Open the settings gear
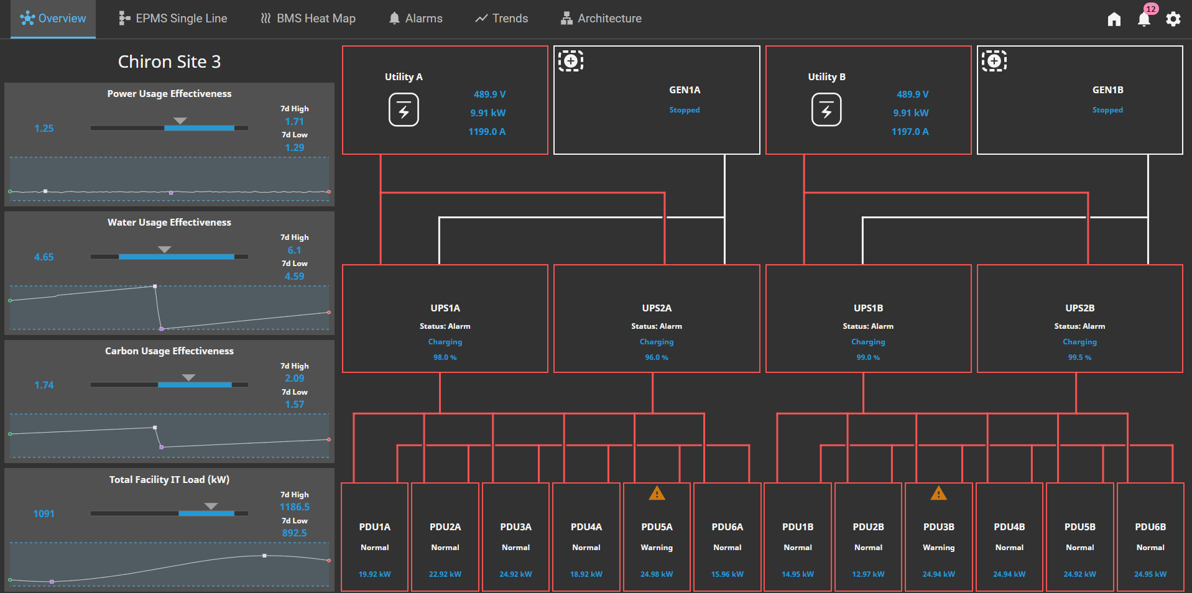Image resolution: width=1192 pixels, height=593 pixels. pyautogui.click(x=1173, y=19)
